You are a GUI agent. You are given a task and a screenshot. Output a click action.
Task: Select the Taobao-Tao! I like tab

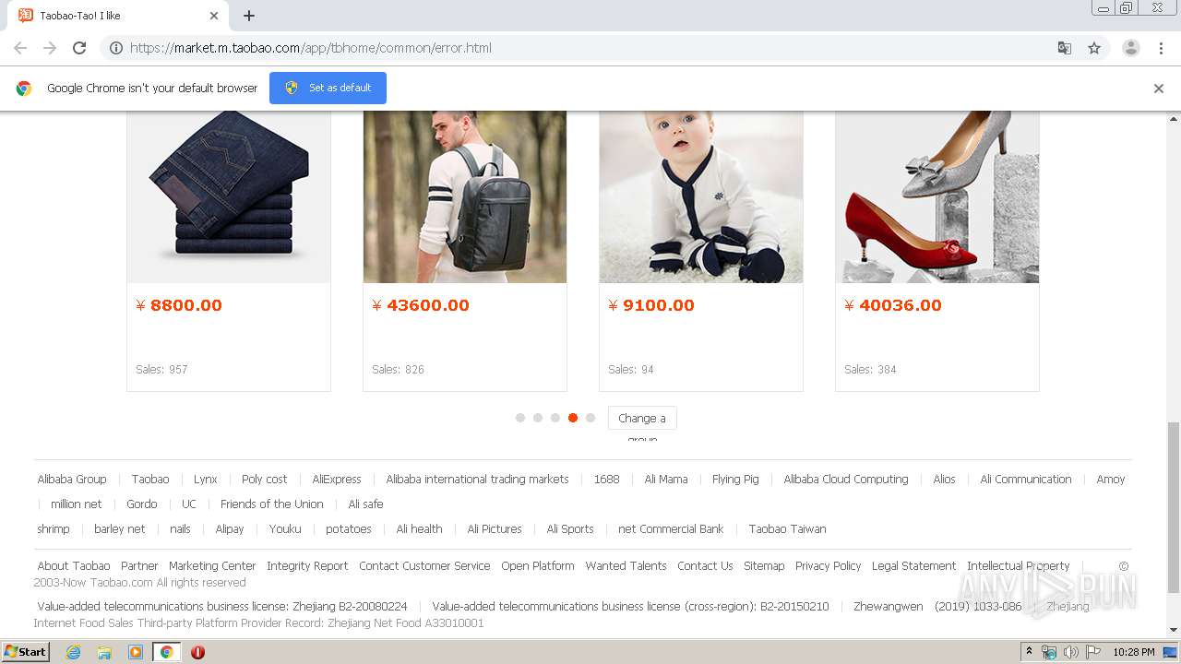tap(118, 16)
